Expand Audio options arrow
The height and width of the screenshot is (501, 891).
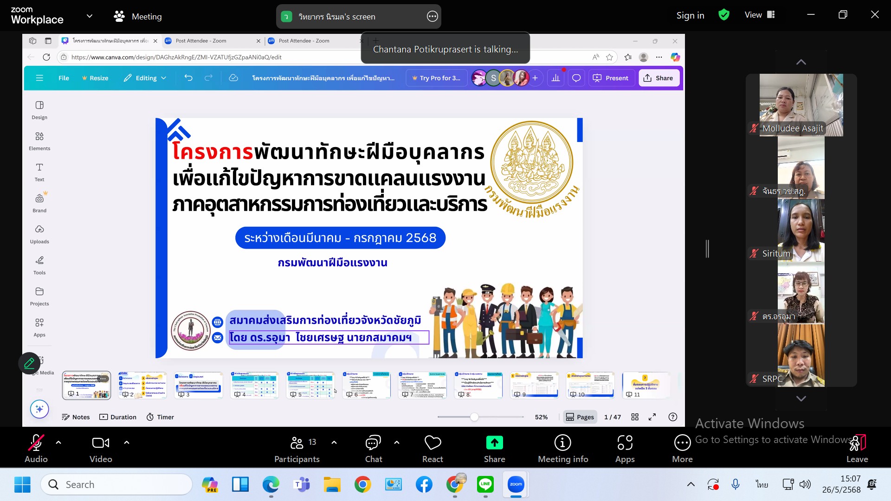point(58,443)
